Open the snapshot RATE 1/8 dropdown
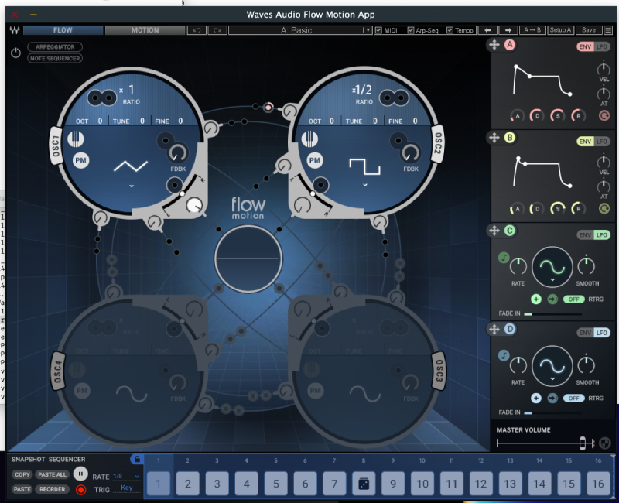 127,476
